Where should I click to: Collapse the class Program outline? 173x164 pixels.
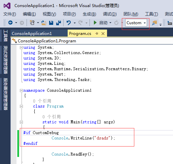click(x=21, y=106)
